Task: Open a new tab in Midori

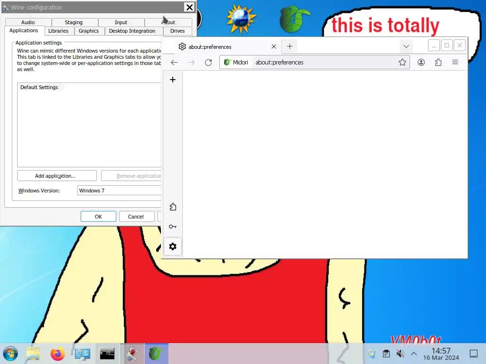Action: [x=290, y=46]
